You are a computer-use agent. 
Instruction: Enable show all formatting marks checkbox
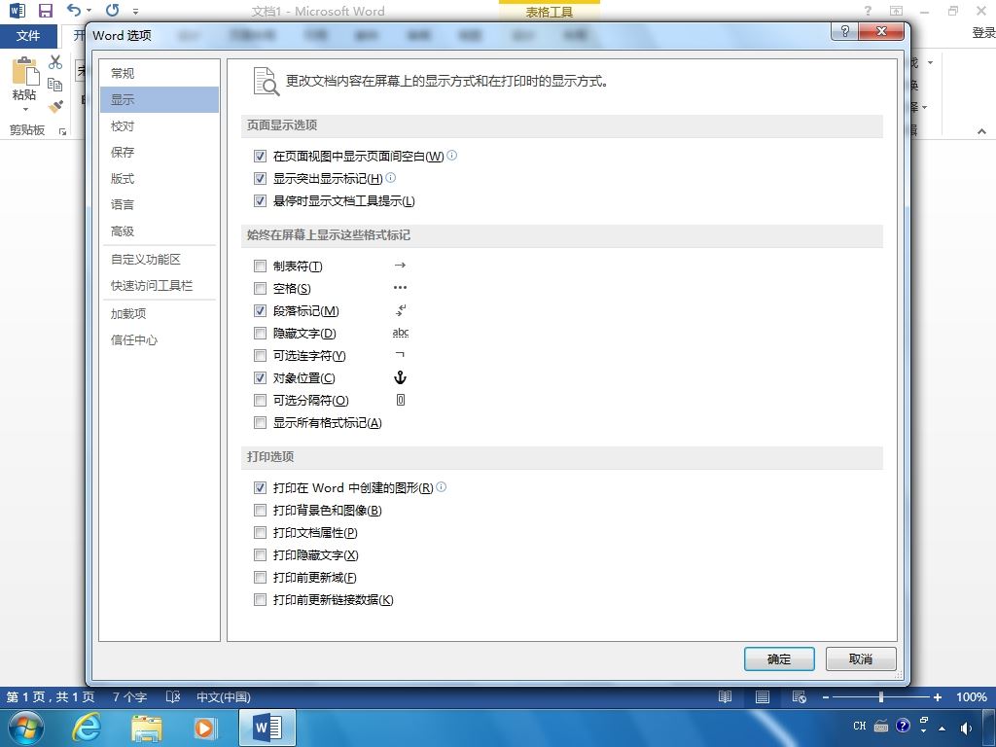tap(260, 422)
